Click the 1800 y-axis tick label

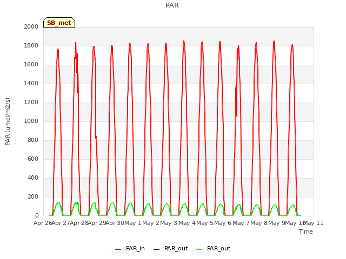tap(31, 45)
